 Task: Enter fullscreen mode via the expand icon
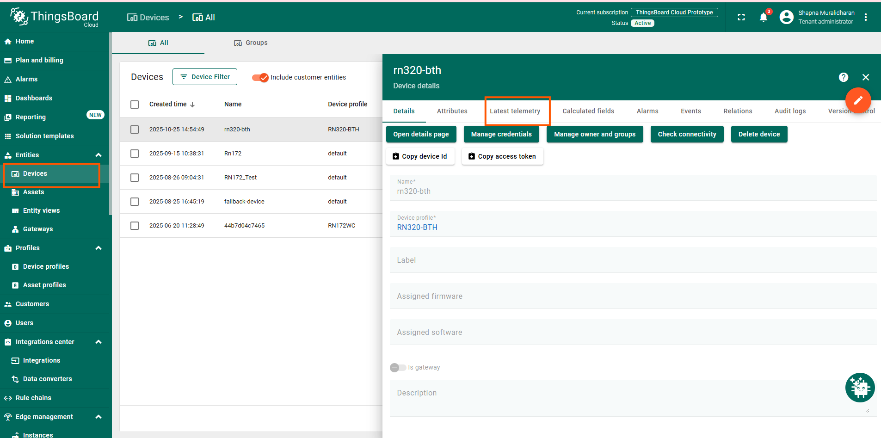(741, 17)
